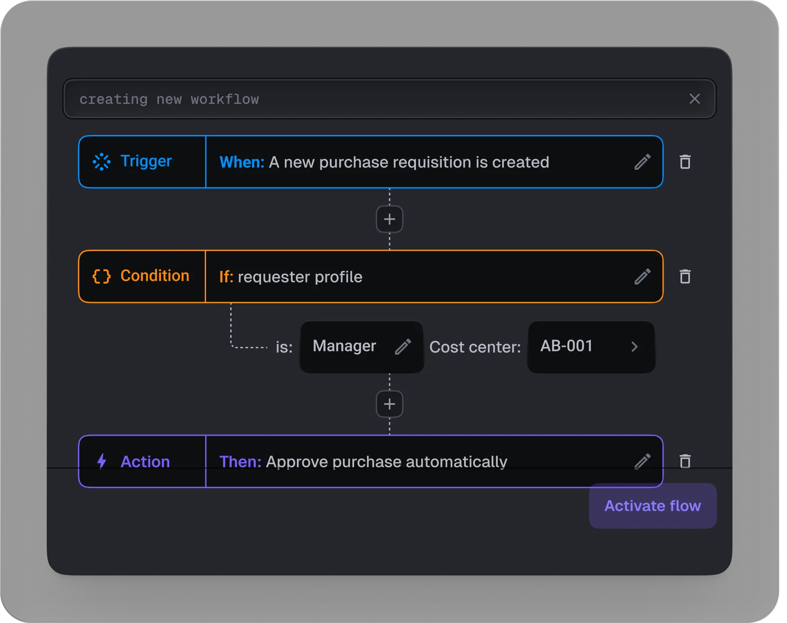
Task: Delete the Trigger step with trash icon
Action: [x=685, y=162]
